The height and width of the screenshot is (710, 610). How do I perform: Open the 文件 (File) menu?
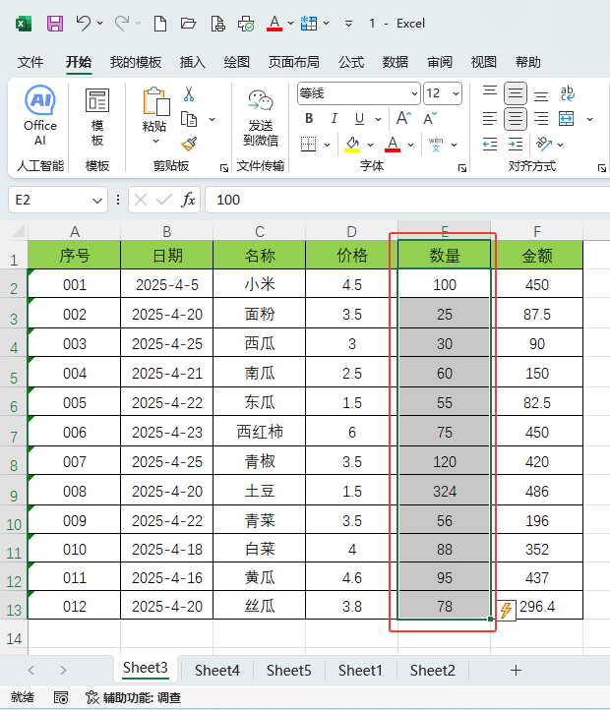click(30, 62)
